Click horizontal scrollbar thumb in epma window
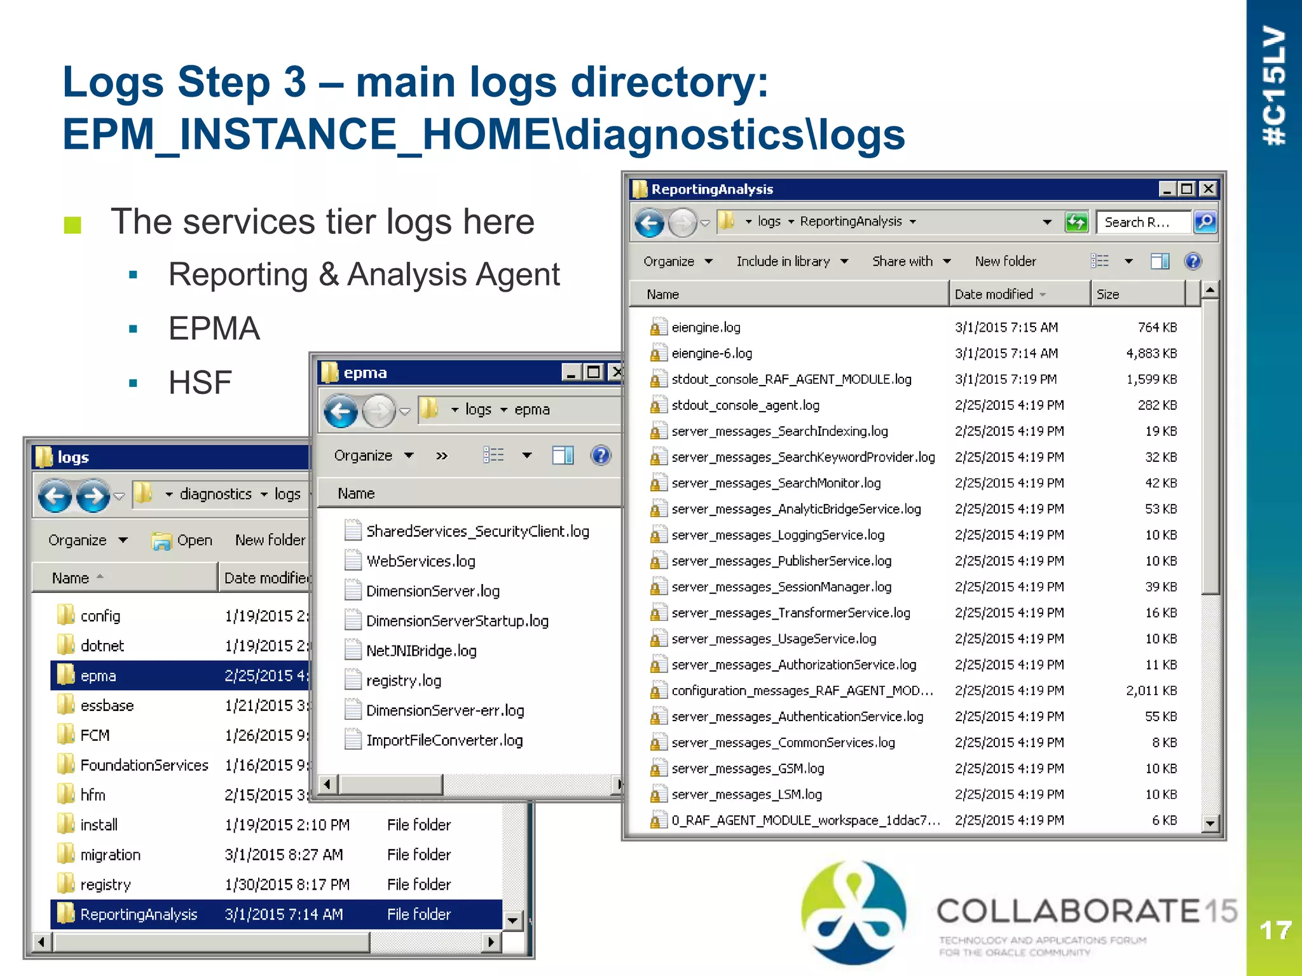 pyautogui.click(x=390, y=784)
